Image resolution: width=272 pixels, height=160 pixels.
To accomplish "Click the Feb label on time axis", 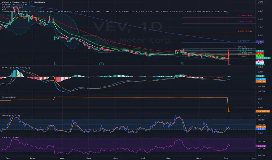I will coord(8,158).
